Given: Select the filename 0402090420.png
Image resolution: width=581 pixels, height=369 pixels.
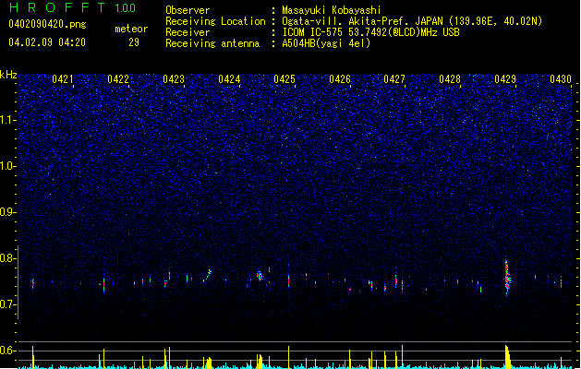Looking at the screenshot, I should point(47,25).
